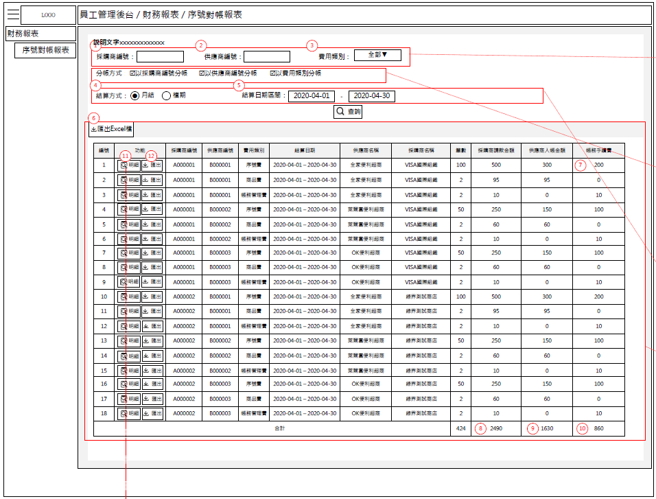Select the 月結 radio button
This screenshot has height=499, width=656.
point(134,96)
